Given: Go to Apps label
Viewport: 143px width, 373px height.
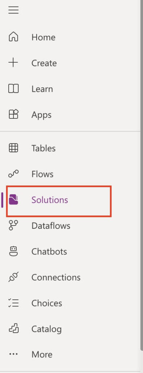Looking at the screenshot, I should pyautogui.click(x=42, y=115).
